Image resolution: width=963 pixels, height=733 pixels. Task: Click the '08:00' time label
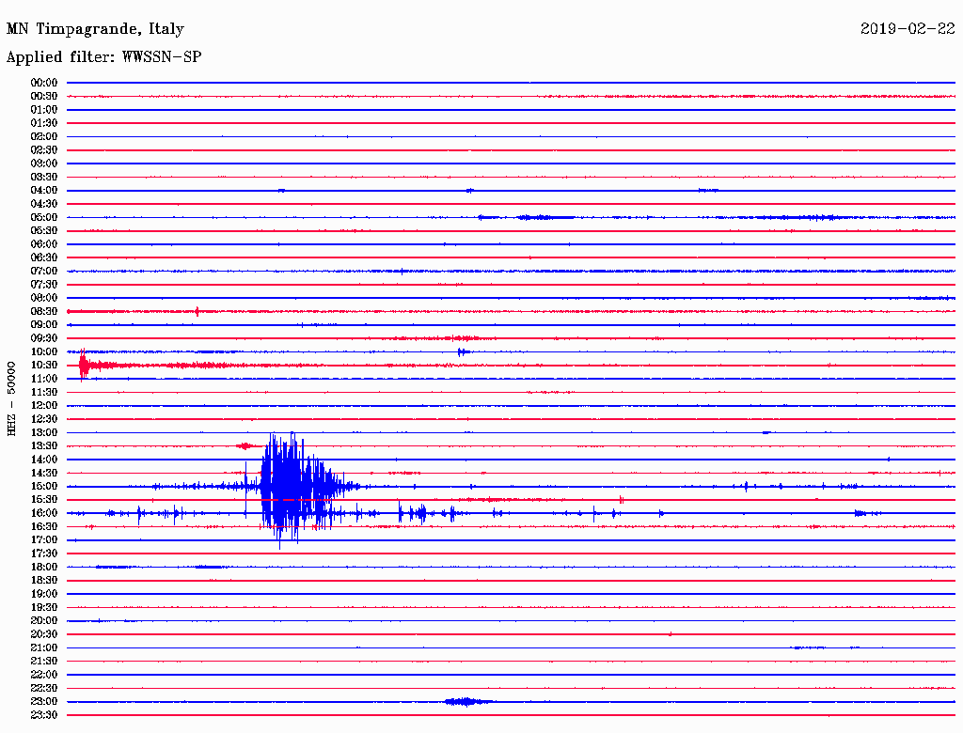tap(43, 298)
